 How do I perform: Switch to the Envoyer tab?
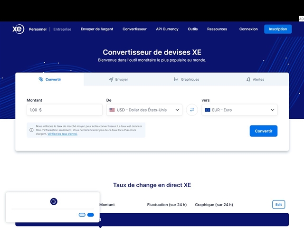118,79
